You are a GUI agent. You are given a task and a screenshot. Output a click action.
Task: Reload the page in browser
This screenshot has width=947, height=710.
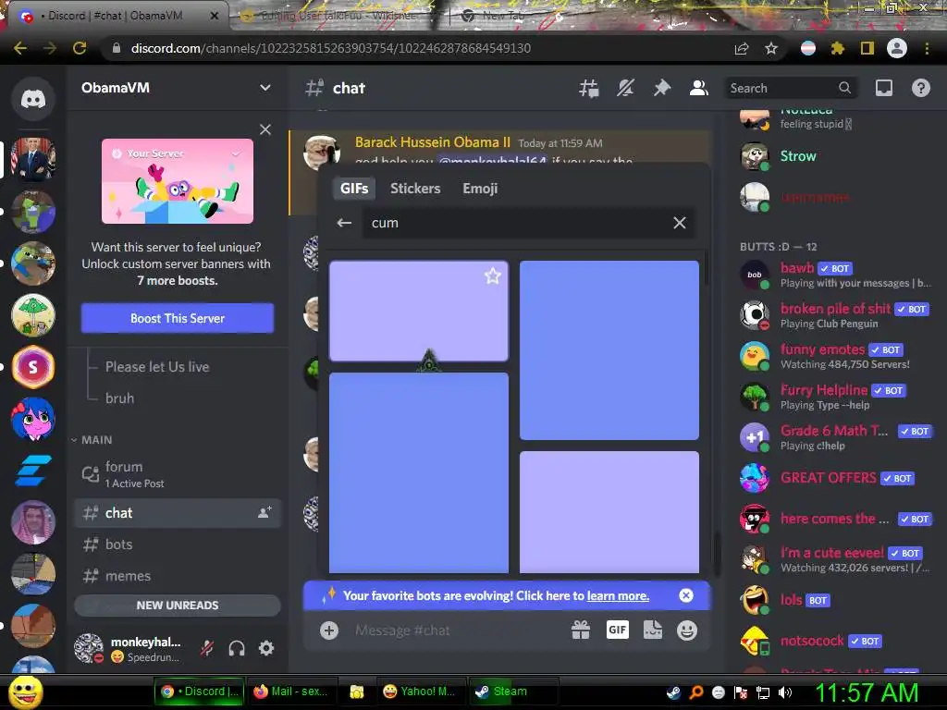80,48
